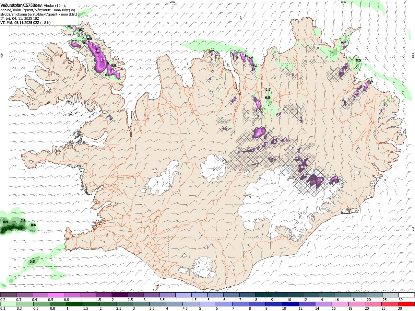Pick the 14 light purple swatch in the rain legend

coord(323,304)
